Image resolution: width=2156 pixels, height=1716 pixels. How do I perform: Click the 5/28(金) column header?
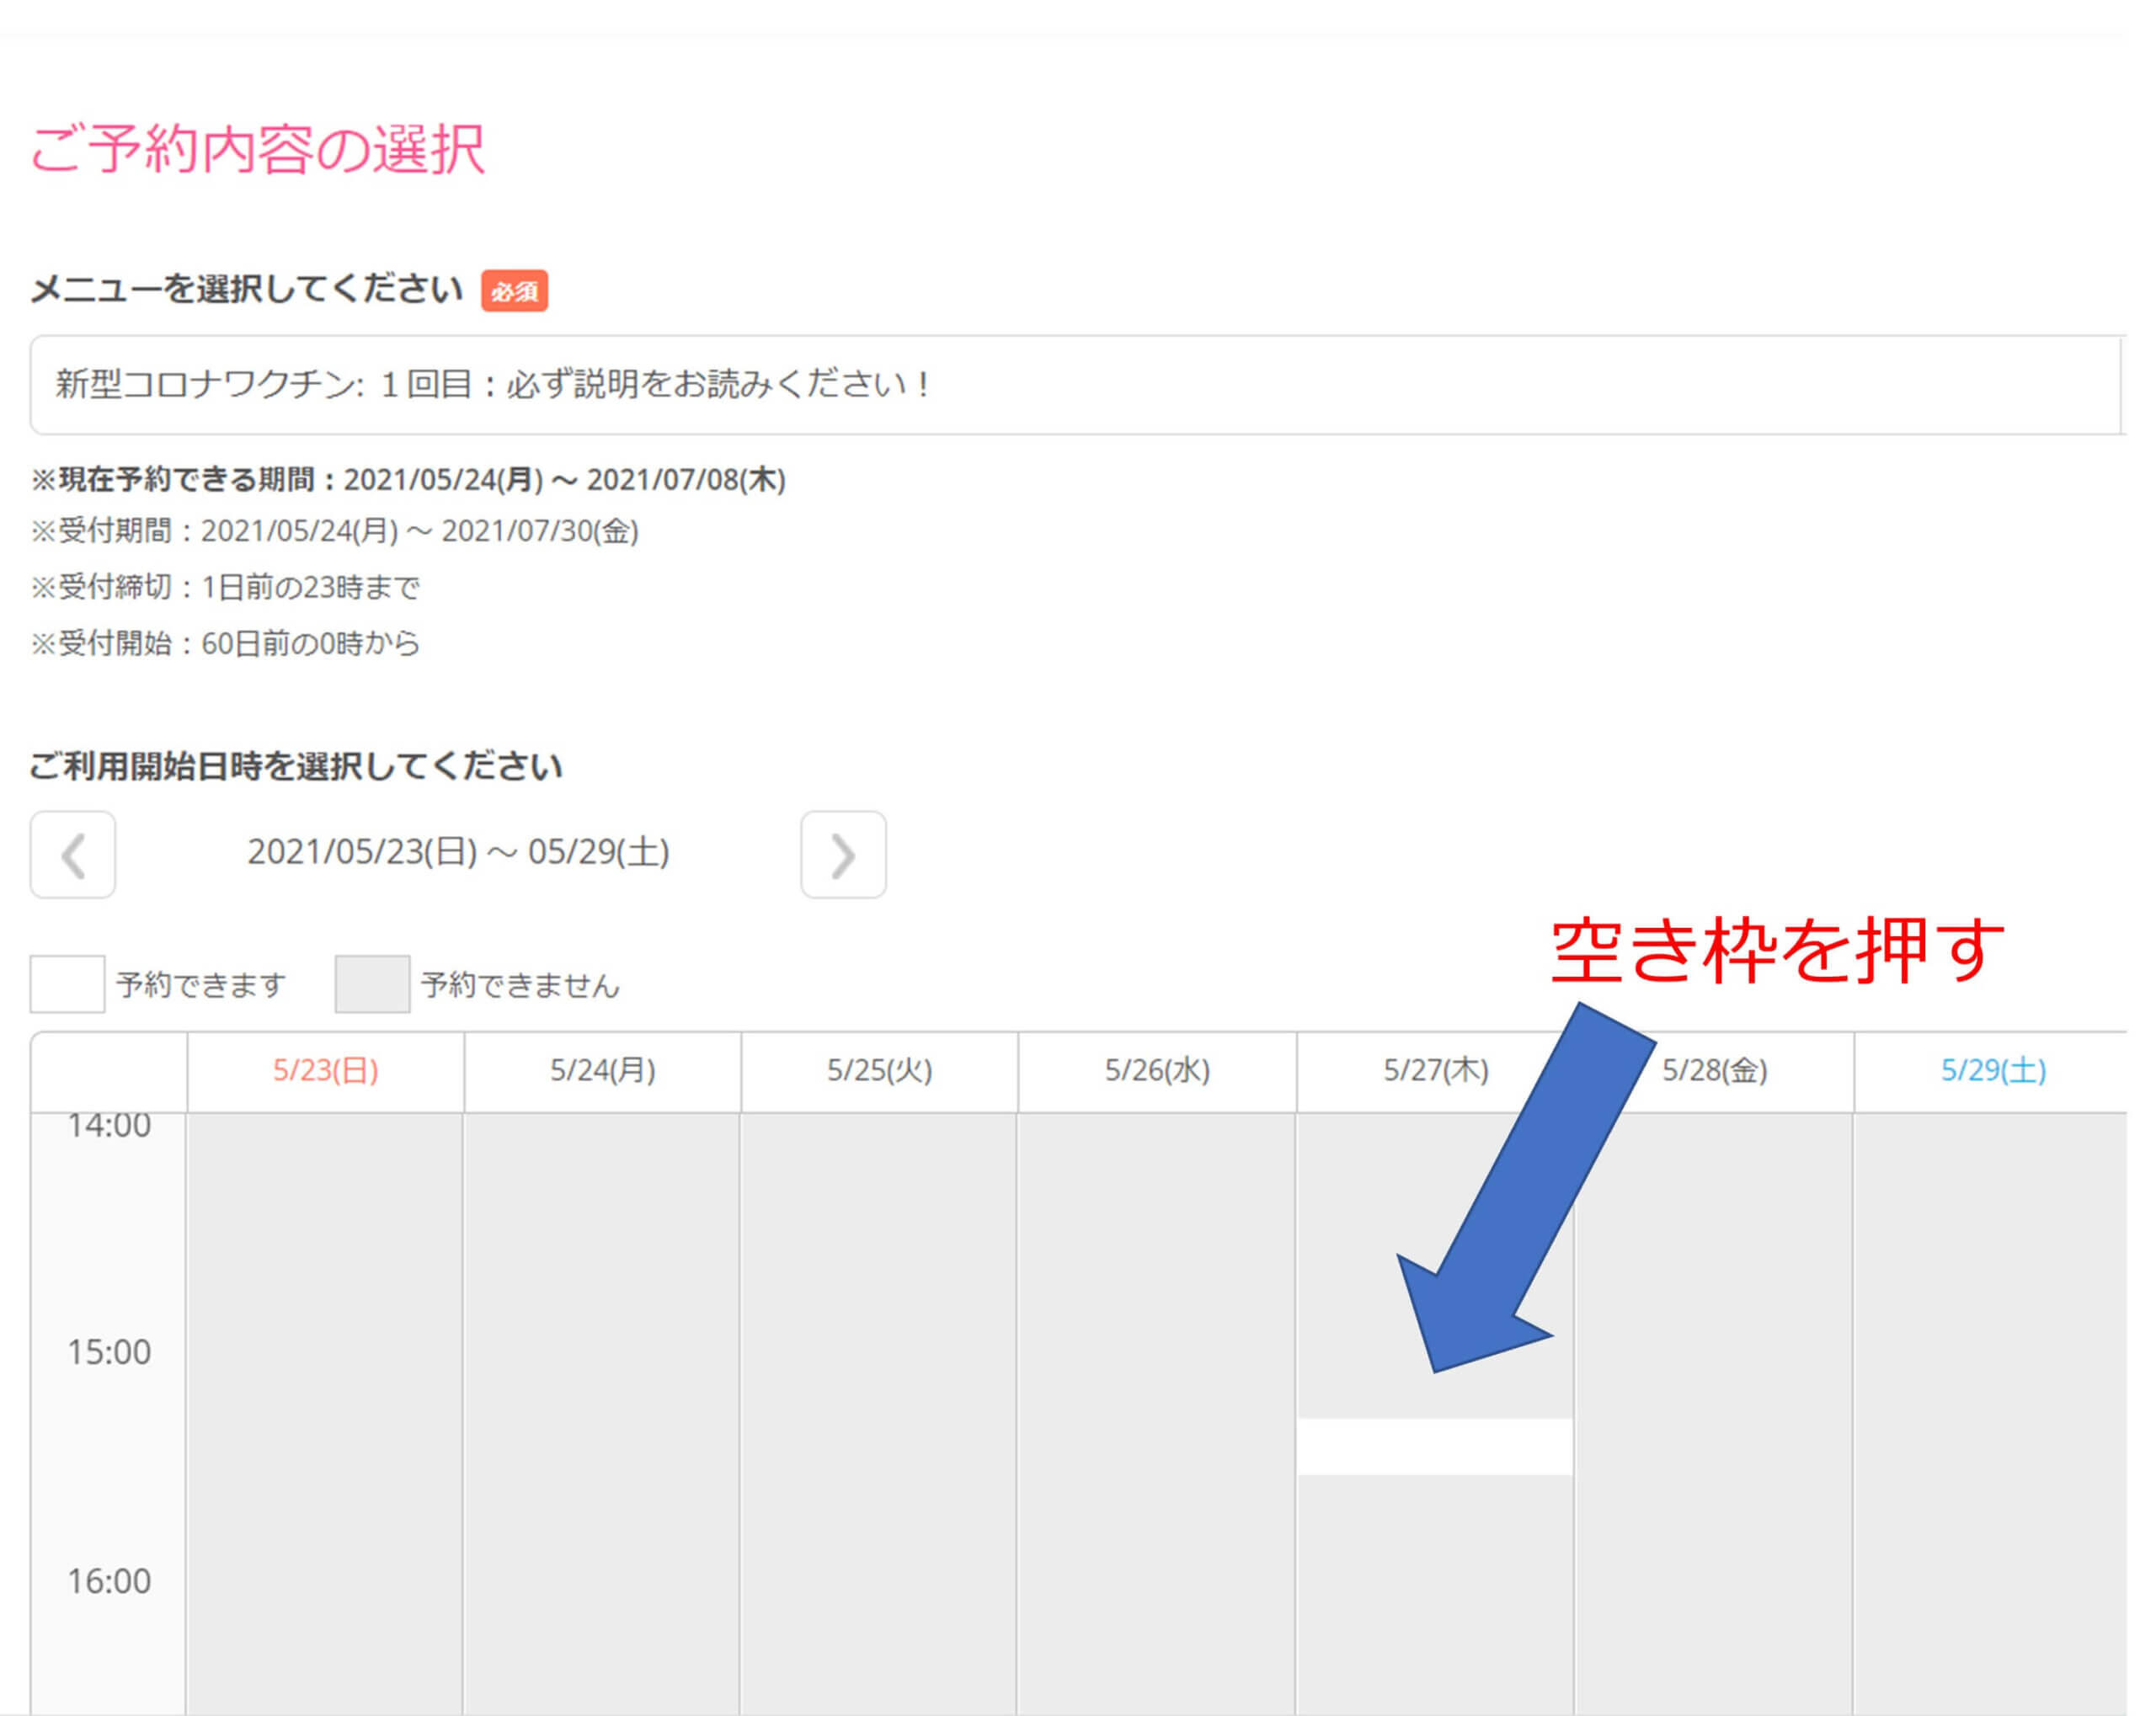point(1714,1071)
